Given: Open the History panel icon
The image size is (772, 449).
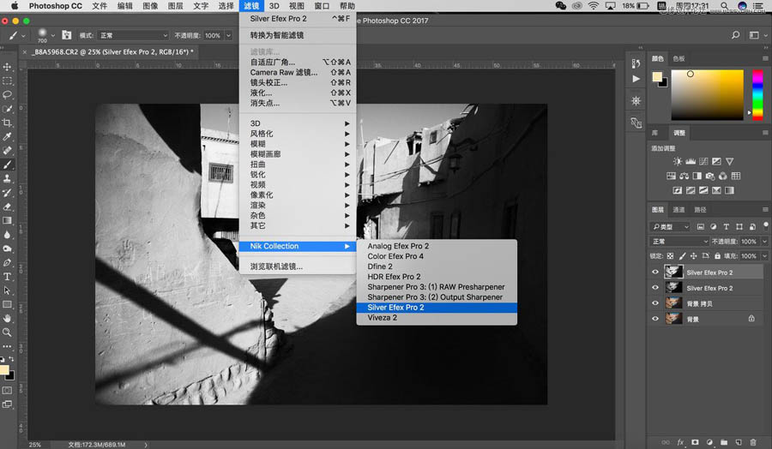Looking at the screenshot, I should pyautogui.click(x=636, y=63).
